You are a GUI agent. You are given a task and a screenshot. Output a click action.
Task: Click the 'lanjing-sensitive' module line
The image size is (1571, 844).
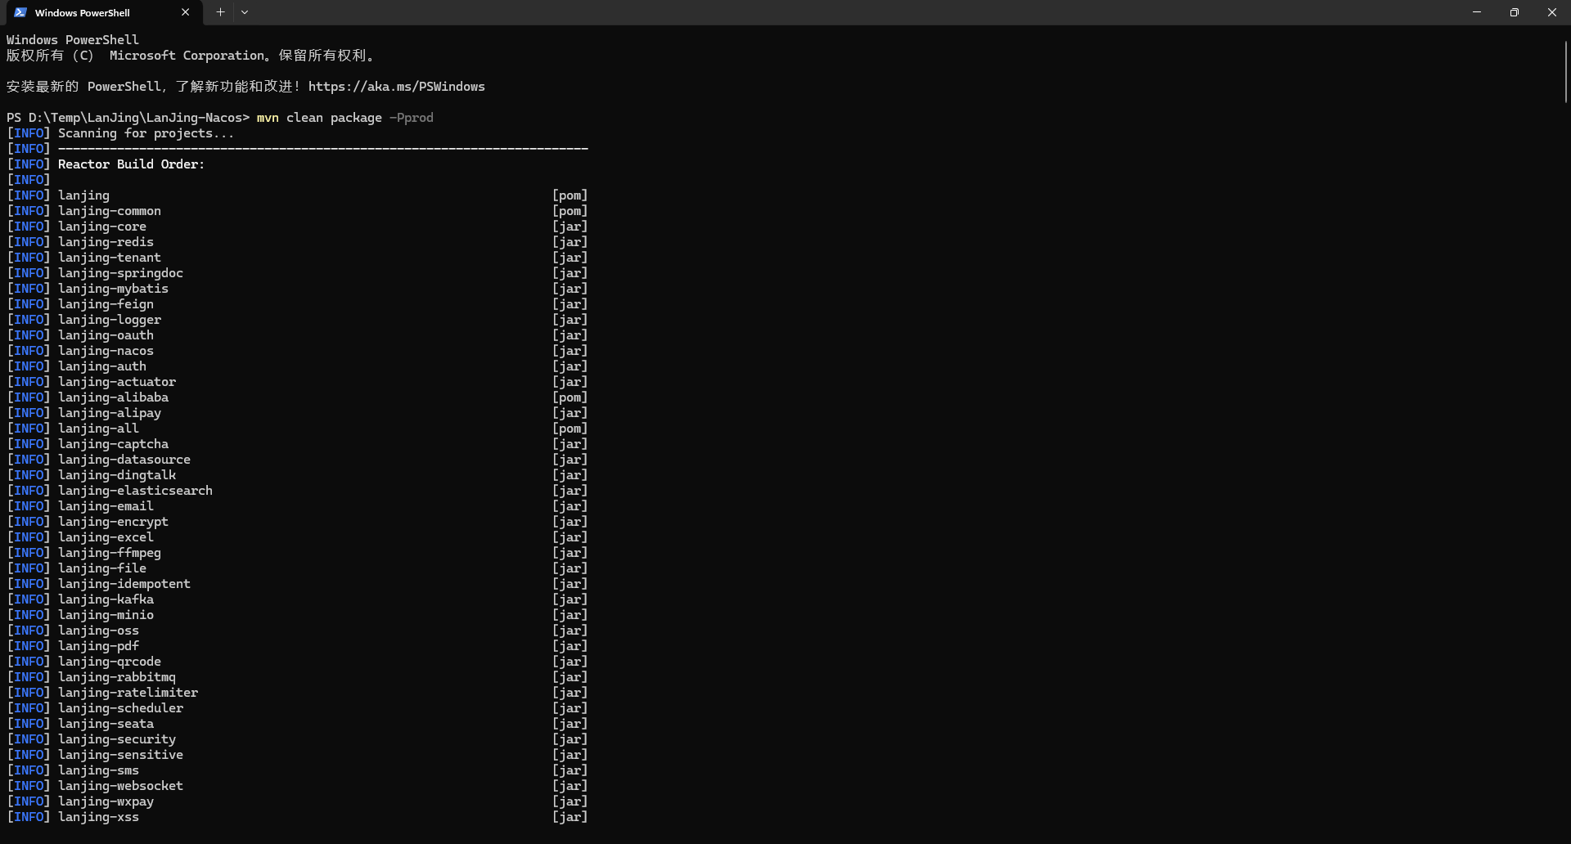coord(120,755)
